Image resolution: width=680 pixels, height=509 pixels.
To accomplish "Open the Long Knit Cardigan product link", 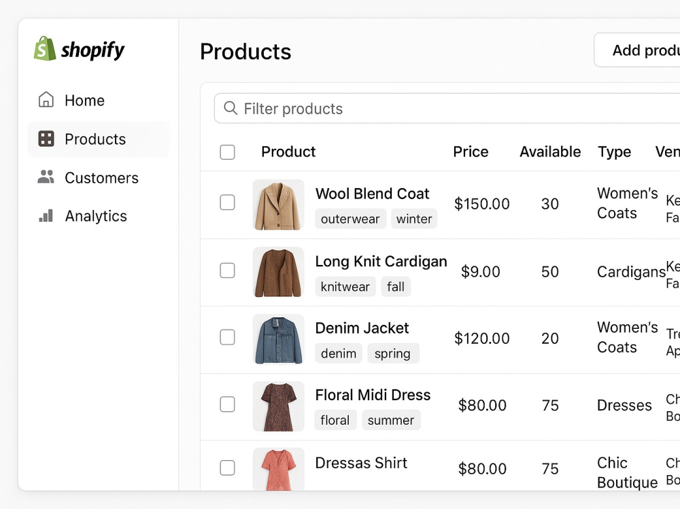I will point(381,262).
